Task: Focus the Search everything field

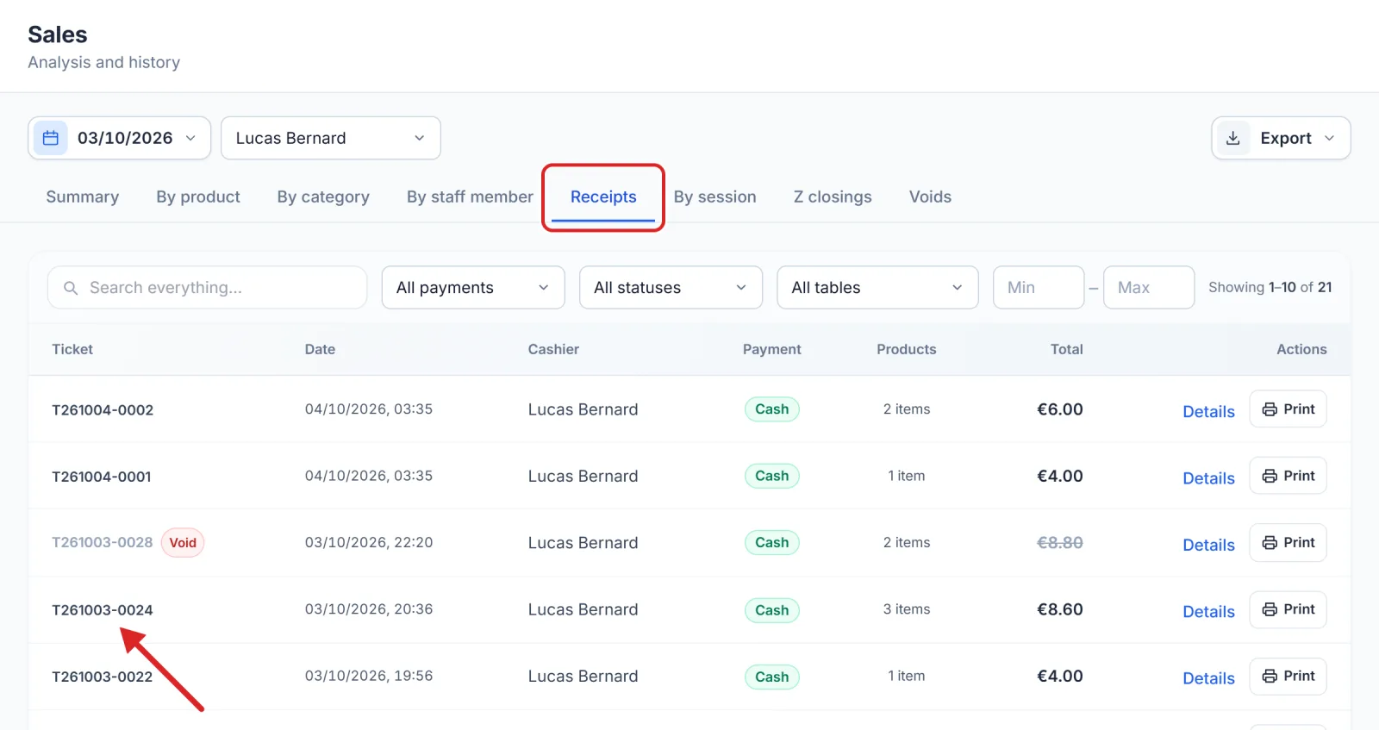Action: [207, 288]
